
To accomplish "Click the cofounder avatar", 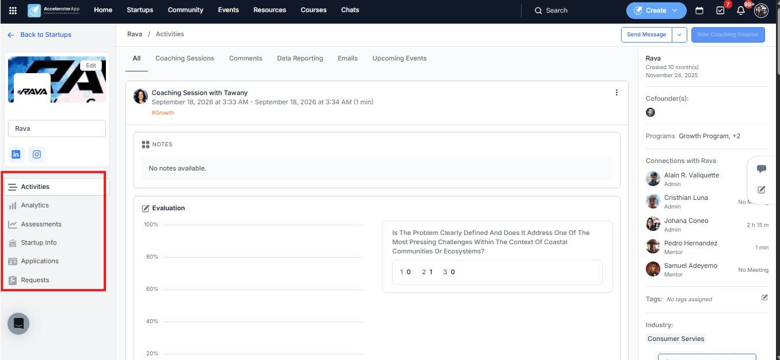I will click(650, 112).
